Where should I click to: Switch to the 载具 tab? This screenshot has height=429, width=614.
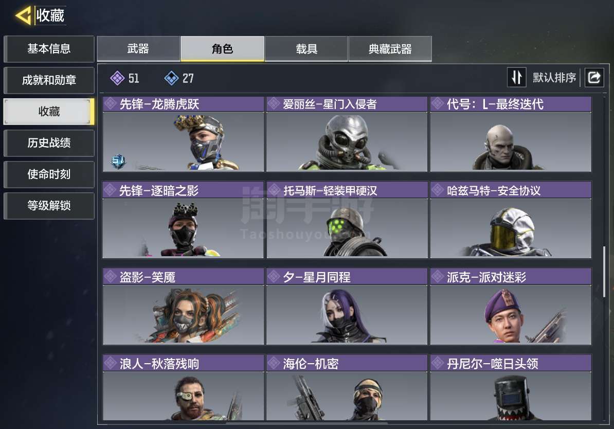click(x=306, y=48)
